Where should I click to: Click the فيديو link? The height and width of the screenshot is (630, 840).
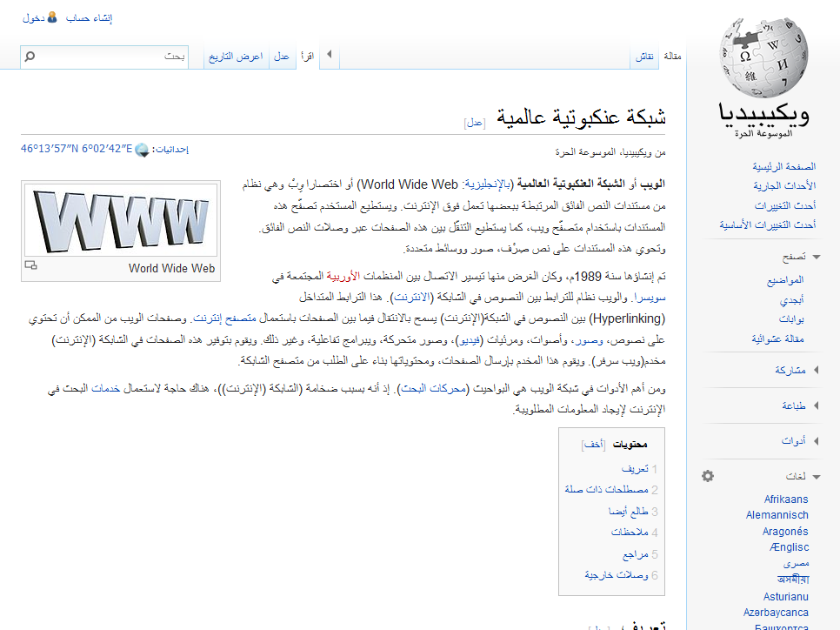[x=469, y=340]
